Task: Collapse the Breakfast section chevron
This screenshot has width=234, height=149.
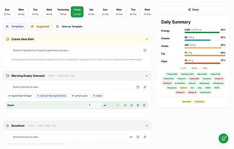Action: pyautogui.click(x=147, y=126)
